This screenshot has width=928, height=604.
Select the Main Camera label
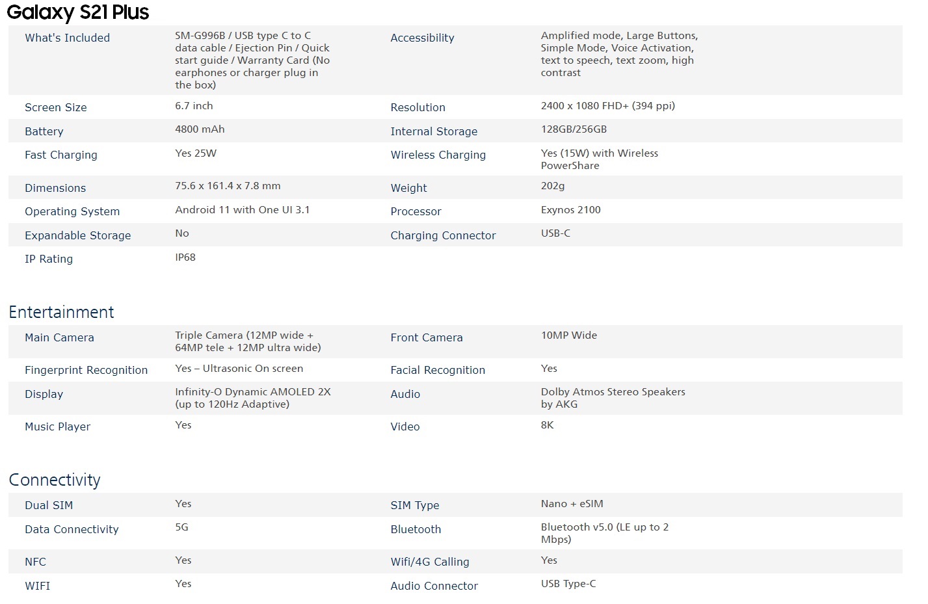59,337
